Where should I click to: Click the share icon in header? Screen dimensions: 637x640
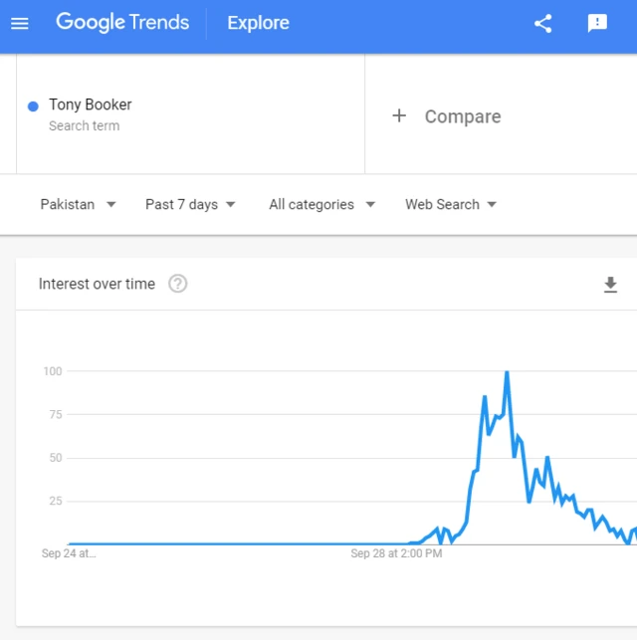tap(542, 24)
